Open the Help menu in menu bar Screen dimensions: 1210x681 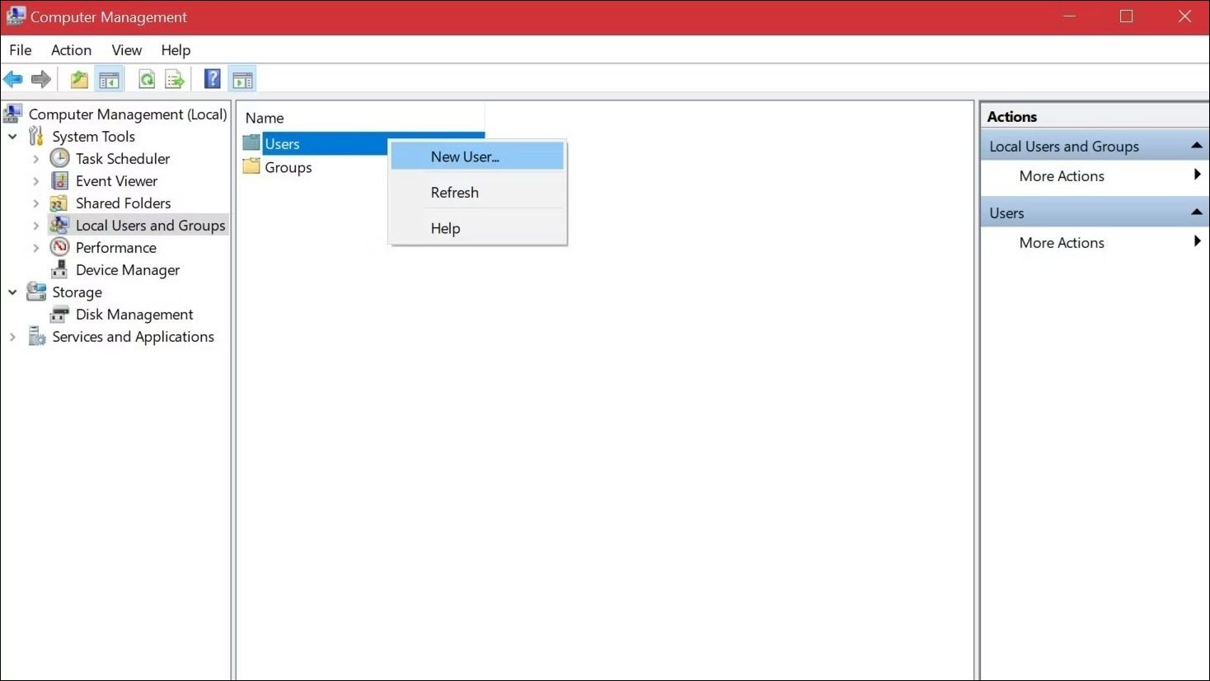(x=176, y=50)
